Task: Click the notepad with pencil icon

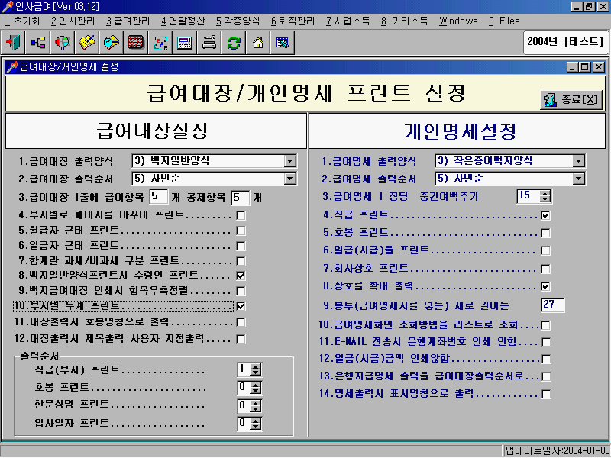Action: click(87, 42)
